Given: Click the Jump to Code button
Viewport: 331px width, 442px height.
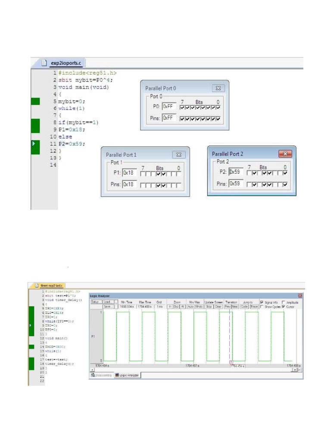Looking at the screenshot, I should coord(244,306).
